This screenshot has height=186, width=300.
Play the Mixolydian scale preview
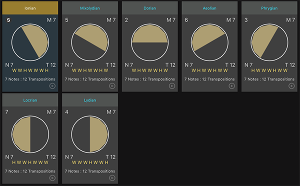112,86
